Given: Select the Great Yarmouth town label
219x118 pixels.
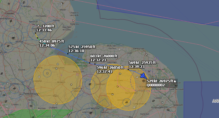Looking at the screenshot, I should pos(176,89).
